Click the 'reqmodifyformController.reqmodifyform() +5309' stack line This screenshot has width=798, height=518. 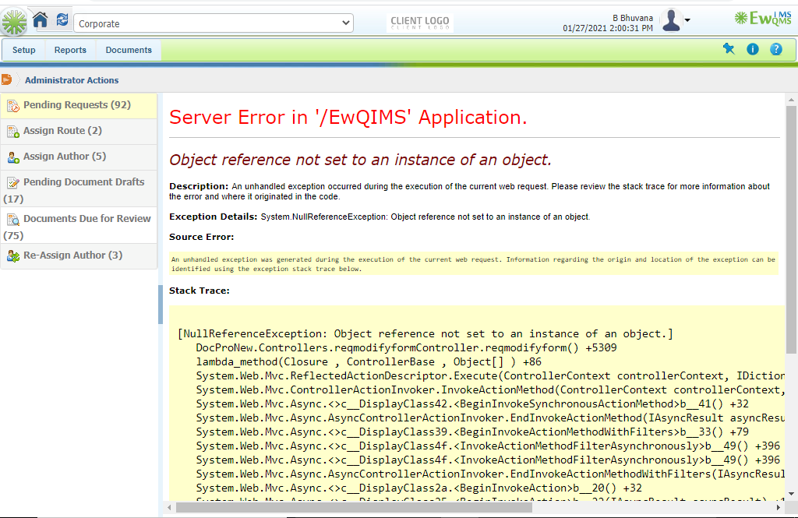406,348
